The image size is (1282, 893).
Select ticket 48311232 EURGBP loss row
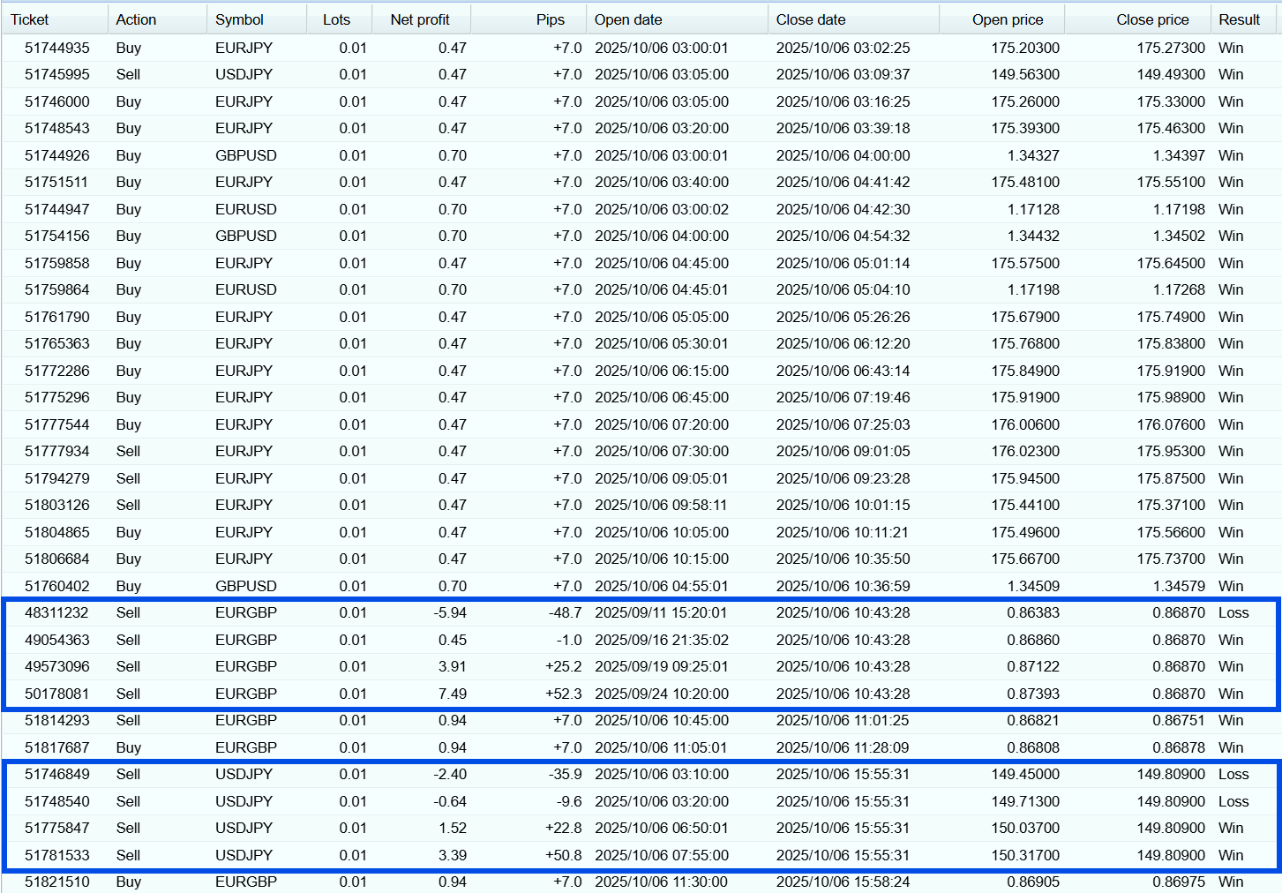57,612
